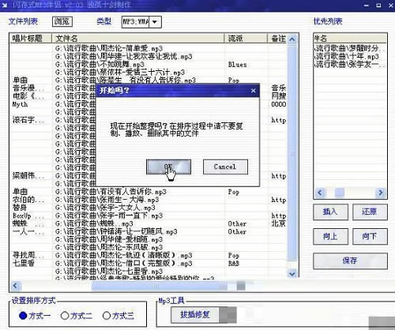Select file 钟镇涛-让一切随风.mp3
The image size is (395, 330).
[x=116, y=231]
